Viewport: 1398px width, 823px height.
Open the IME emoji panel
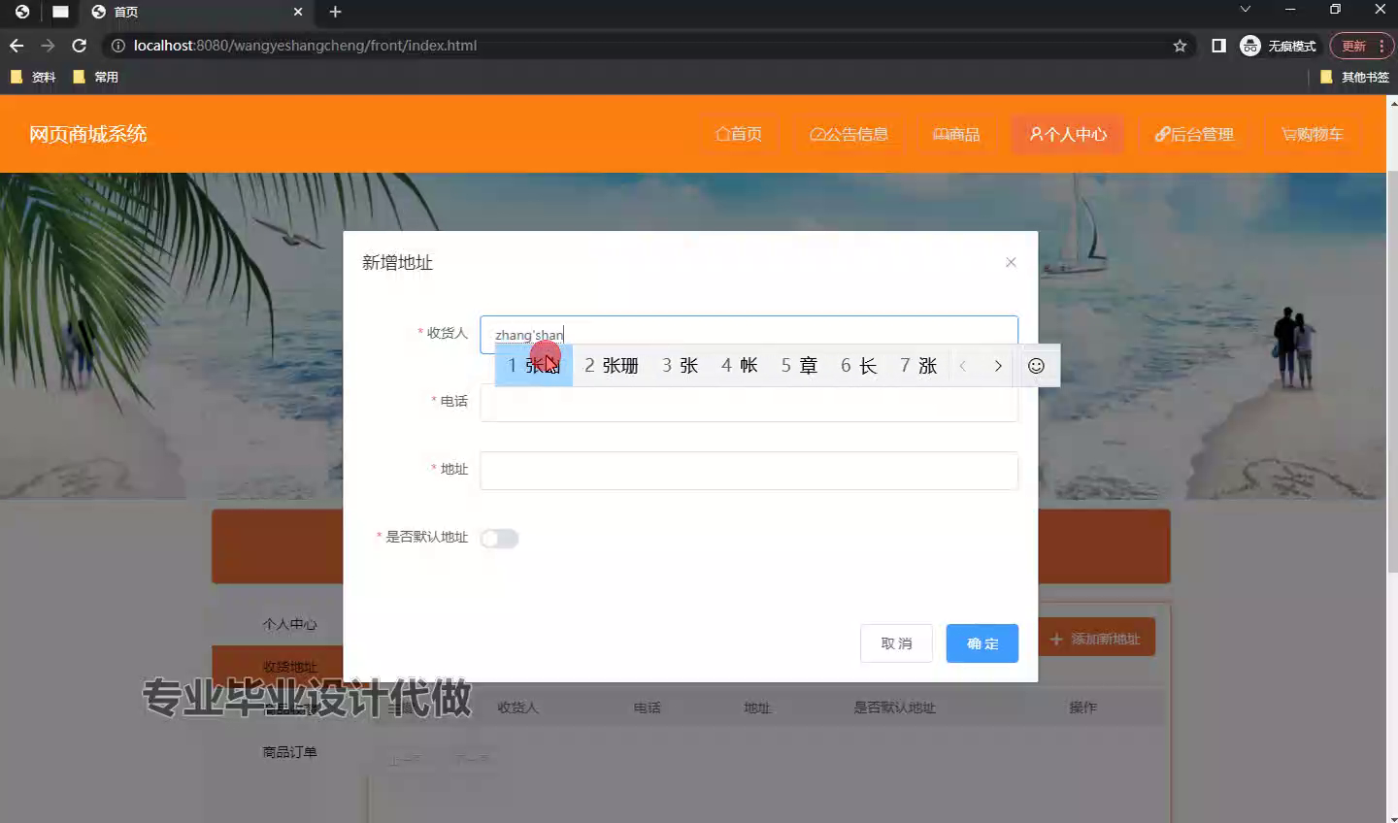coord(1036,366)
